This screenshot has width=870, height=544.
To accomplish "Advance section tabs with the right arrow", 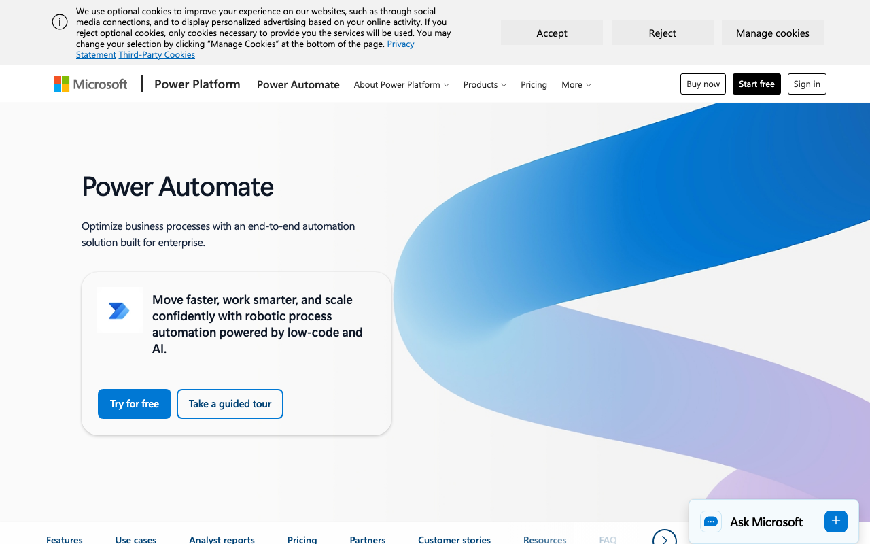I will (x=665, y=539).
